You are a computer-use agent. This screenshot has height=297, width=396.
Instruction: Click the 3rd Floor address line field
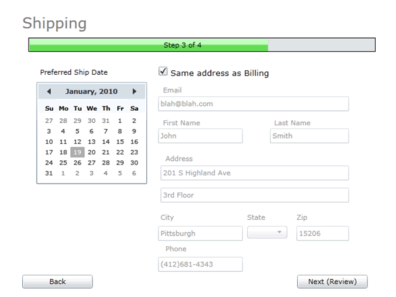(255, 195)
